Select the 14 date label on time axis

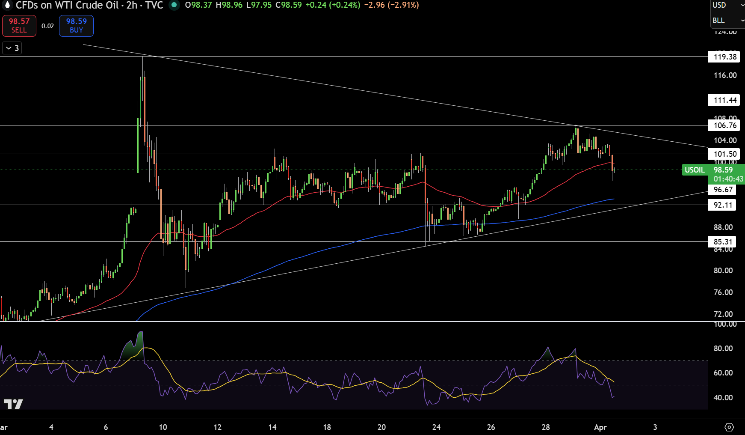(x=272, y=427)
